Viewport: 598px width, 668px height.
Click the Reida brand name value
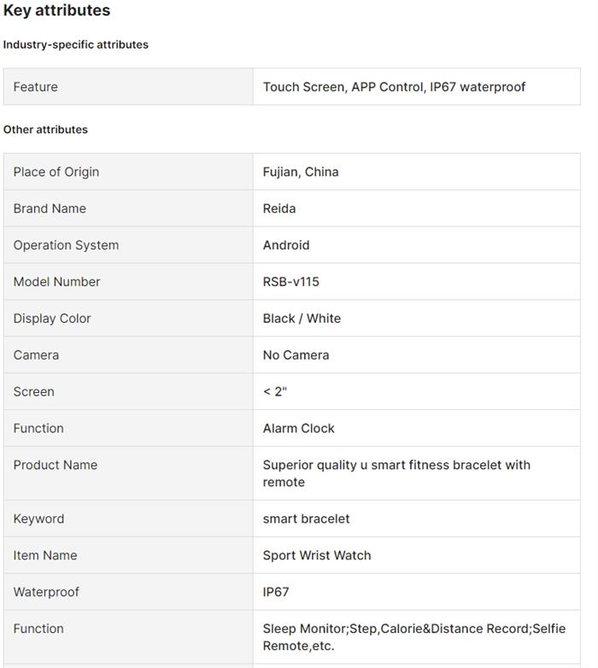click(x=279, y=208)
